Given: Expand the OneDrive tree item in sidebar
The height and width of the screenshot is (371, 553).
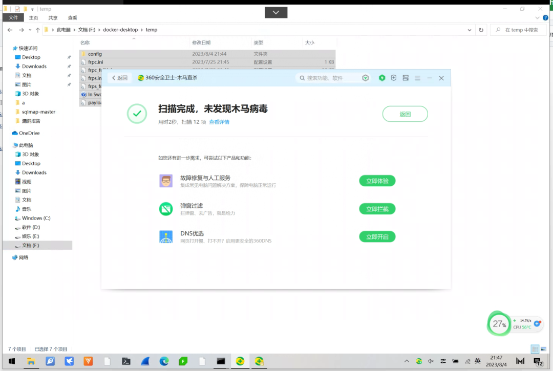Looking at the screenshot, I should pos(9,133).
